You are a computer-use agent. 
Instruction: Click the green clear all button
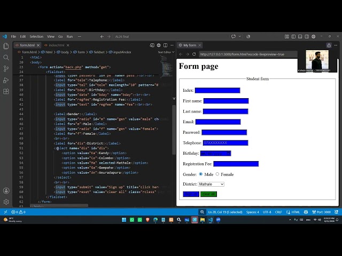pyautogui.click(x=208, y=194)
